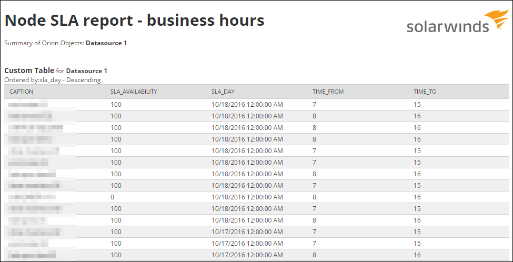Screen dimensions: 513x262
Task: Open Datasource 1 in the summary line
Action: click(106, 43)
